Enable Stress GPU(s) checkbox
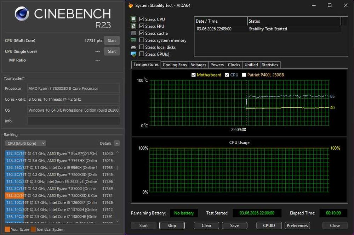The height and width of the screenshot is (235, 354). 142,54
